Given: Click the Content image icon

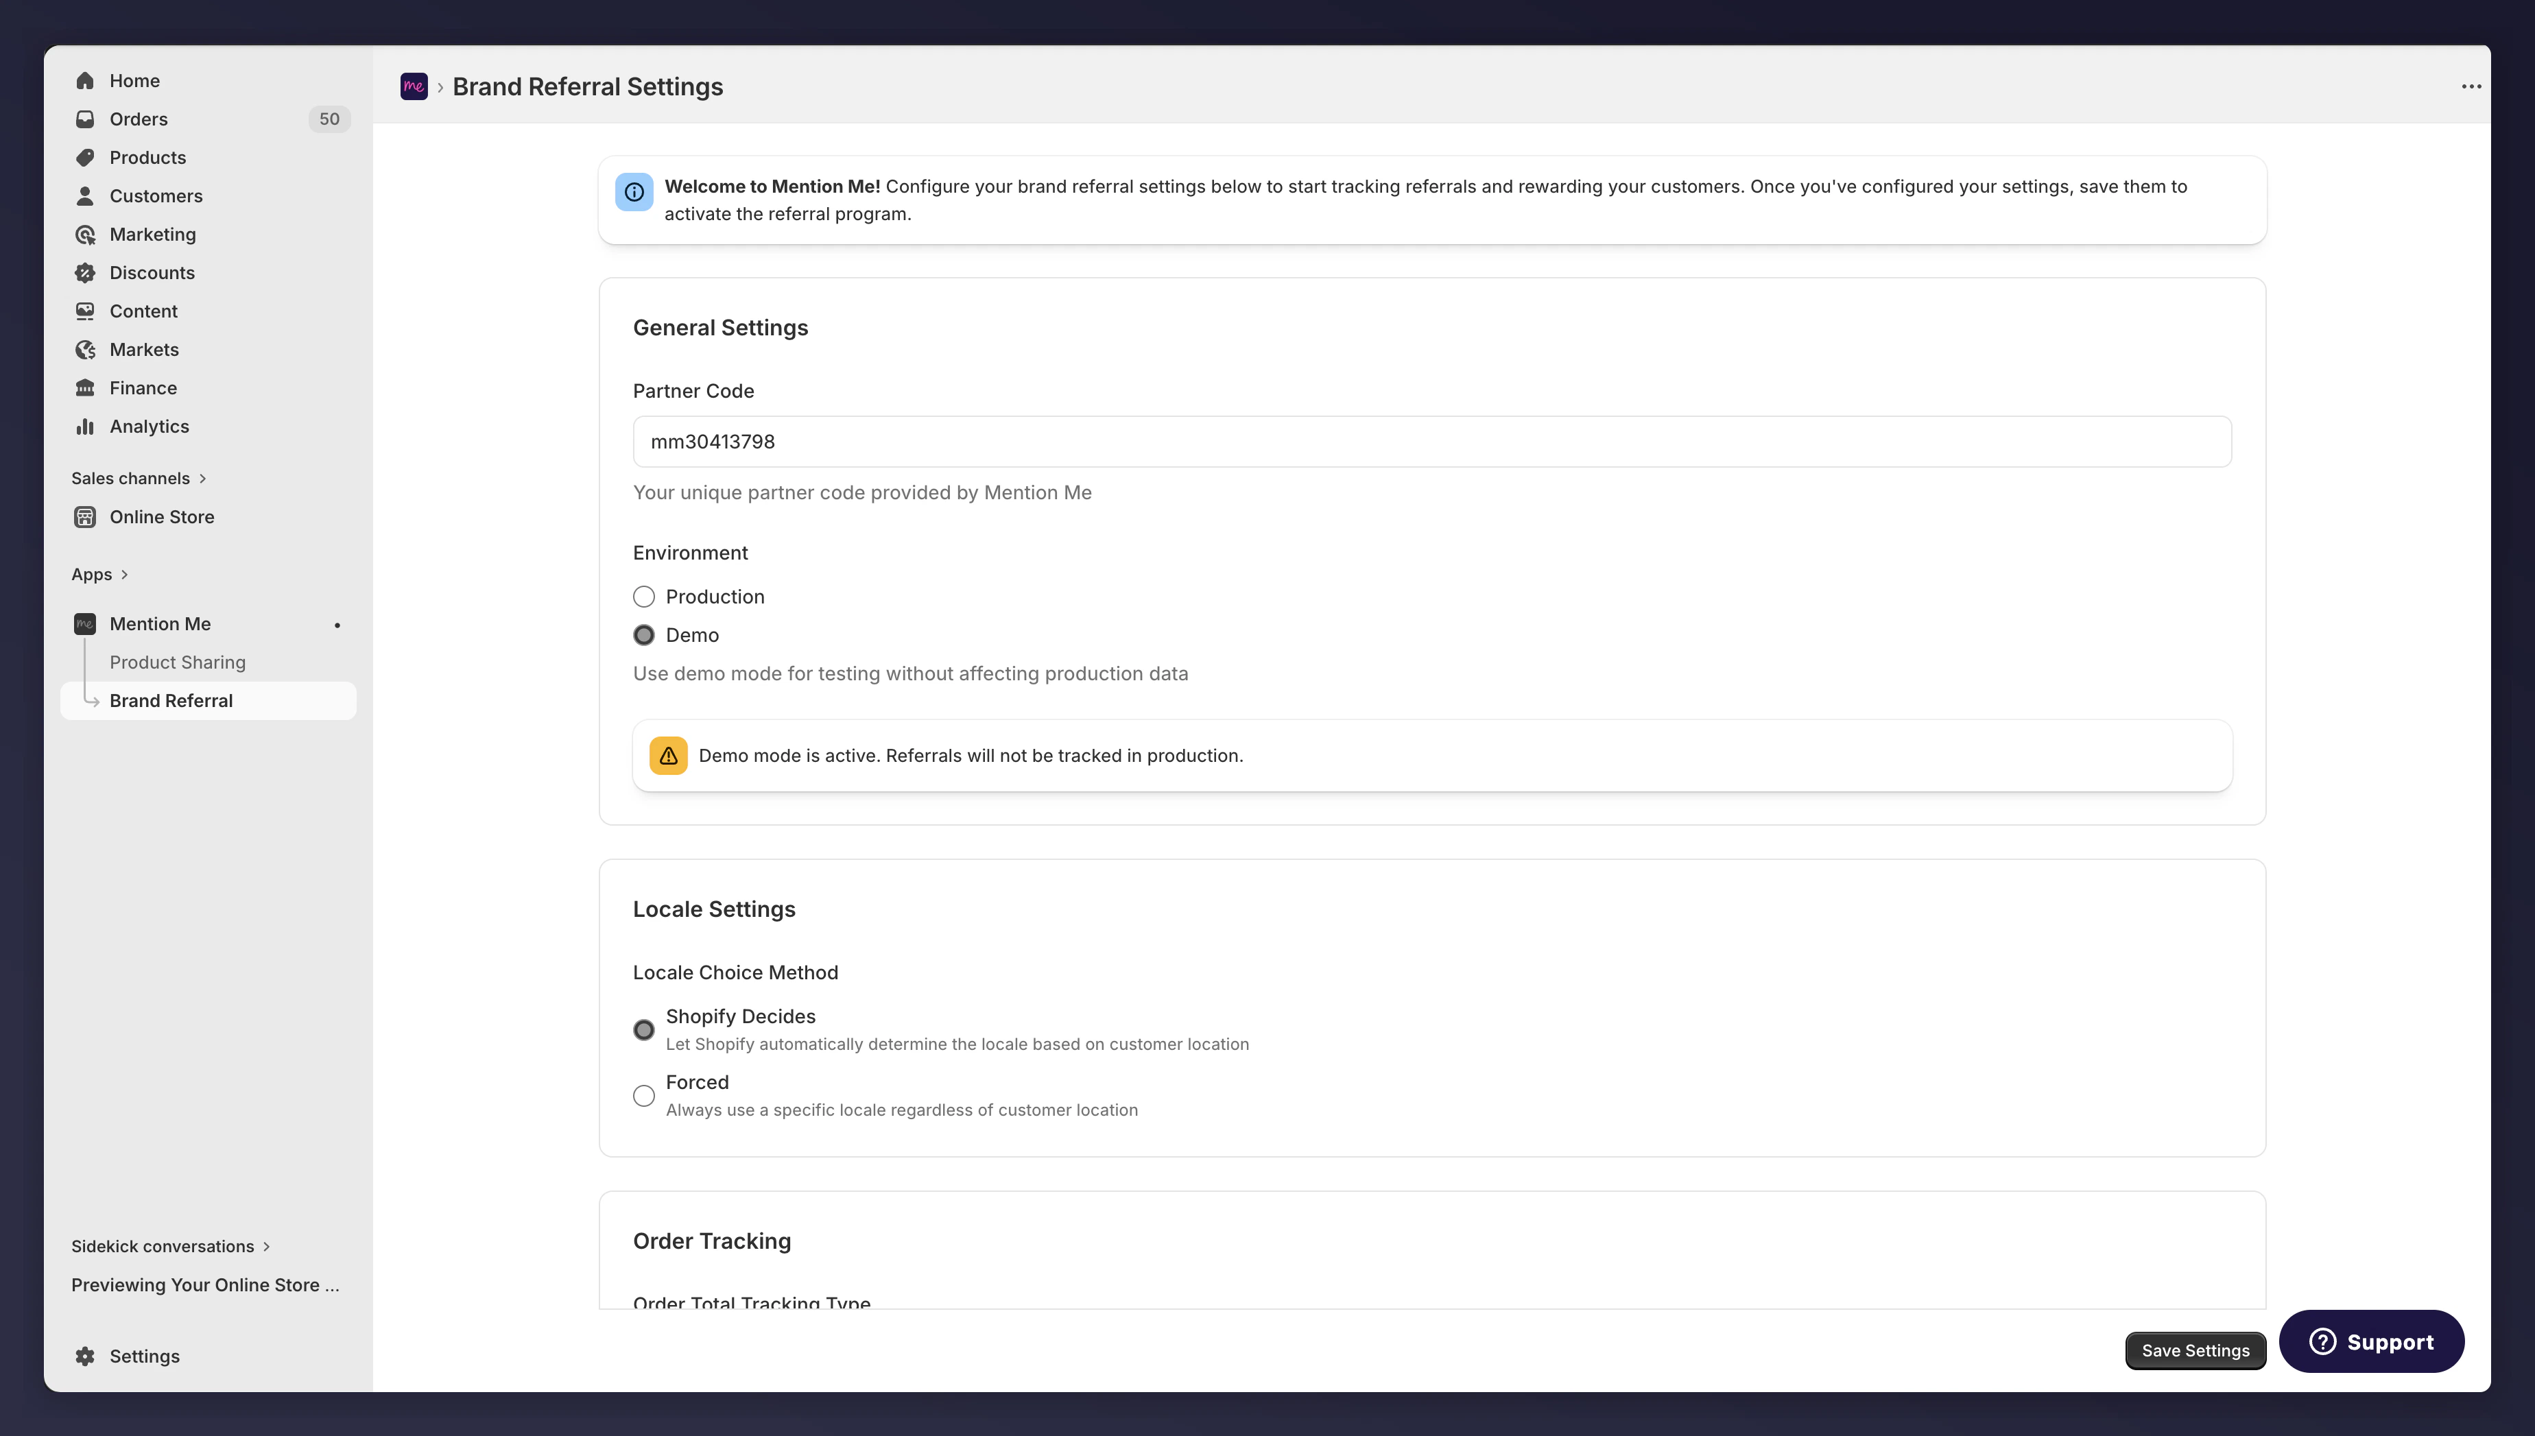Looking at the screenshot, I should pyautogui.click(x=85, y=311).
